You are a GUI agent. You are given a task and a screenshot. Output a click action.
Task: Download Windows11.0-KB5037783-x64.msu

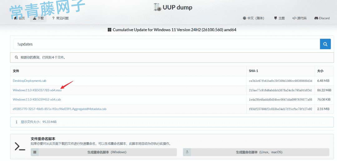(37, 90)
